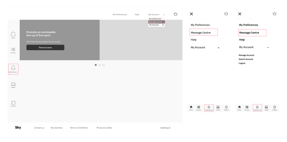Select the first carousel dot
Image resolution: width=287 pixels, height=142 pixels.
[96, 65]
